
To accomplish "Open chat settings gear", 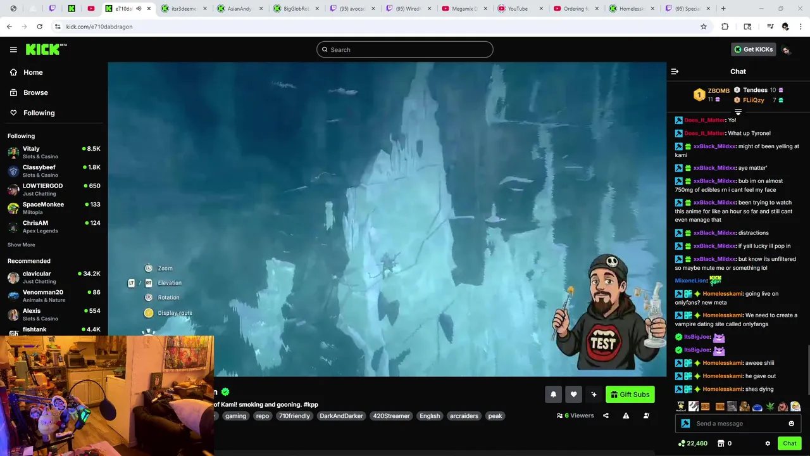I will tap(768, 443).
